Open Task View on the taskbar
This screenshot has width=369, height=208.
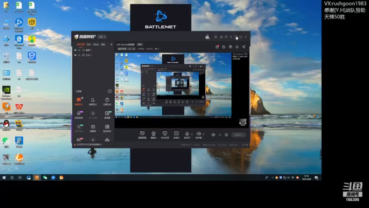click(20, 177)
